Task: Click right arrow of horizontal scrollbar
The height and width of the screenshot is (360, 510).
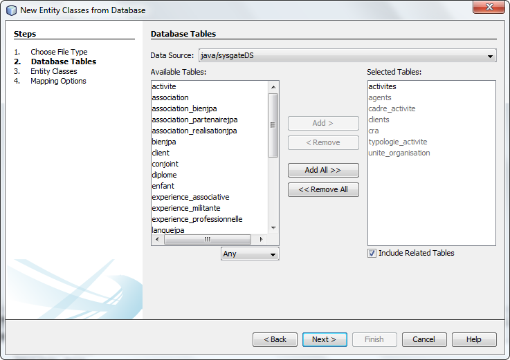Action: [261, 240]
